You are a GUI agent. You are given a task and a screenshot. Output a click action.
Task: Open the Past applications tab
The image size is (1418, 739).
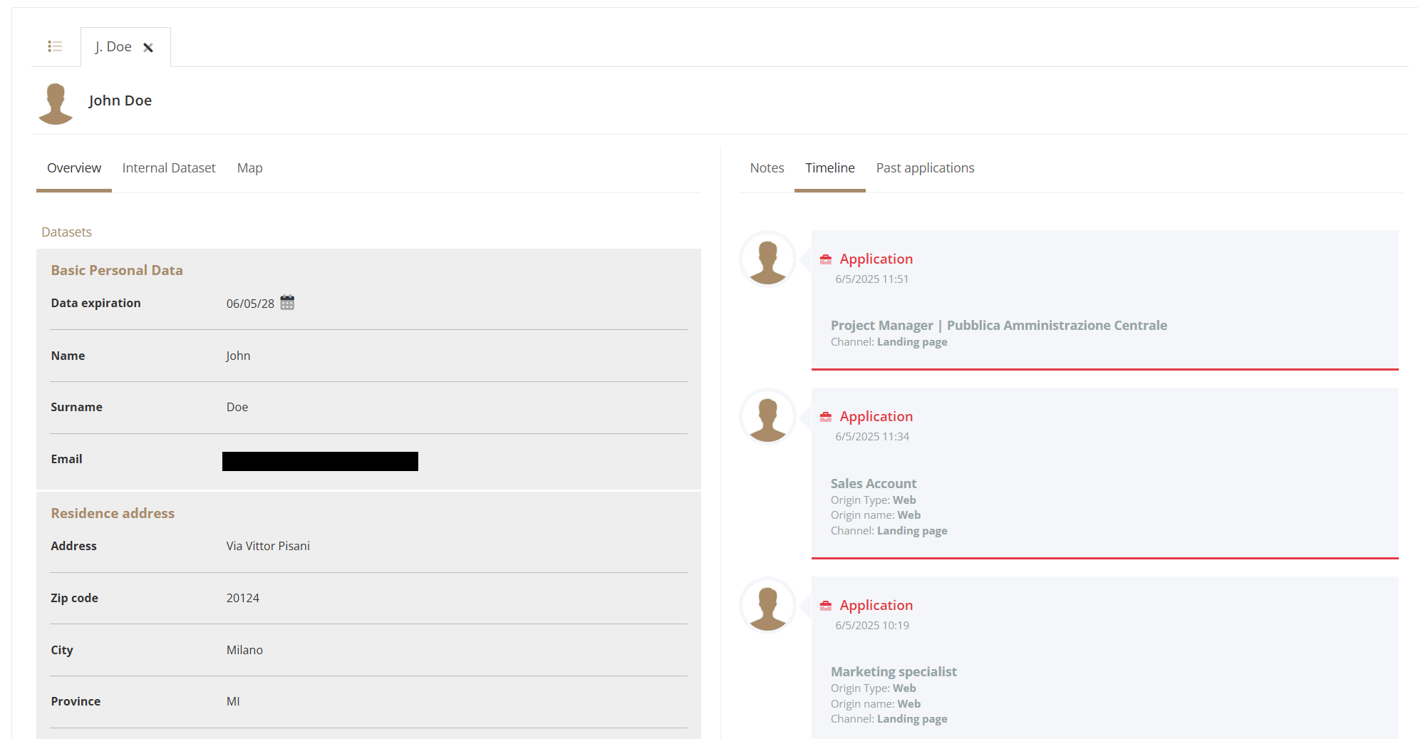[925, 168]
